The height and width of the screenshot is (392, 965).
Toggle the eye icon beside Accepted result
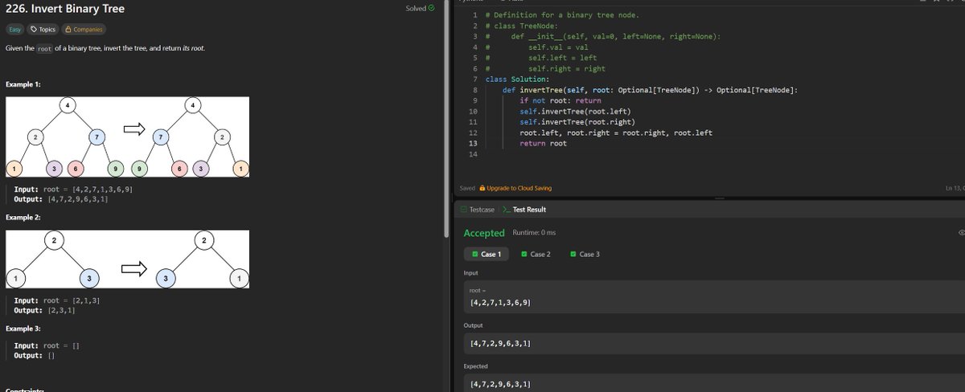[x=961, y=233]
